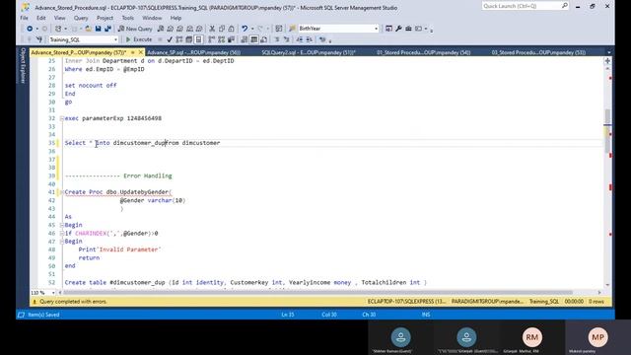Click the Paste clipboard icon
Image resolution: width=631 pixels, height=355 pixels.
click(231, 29)
